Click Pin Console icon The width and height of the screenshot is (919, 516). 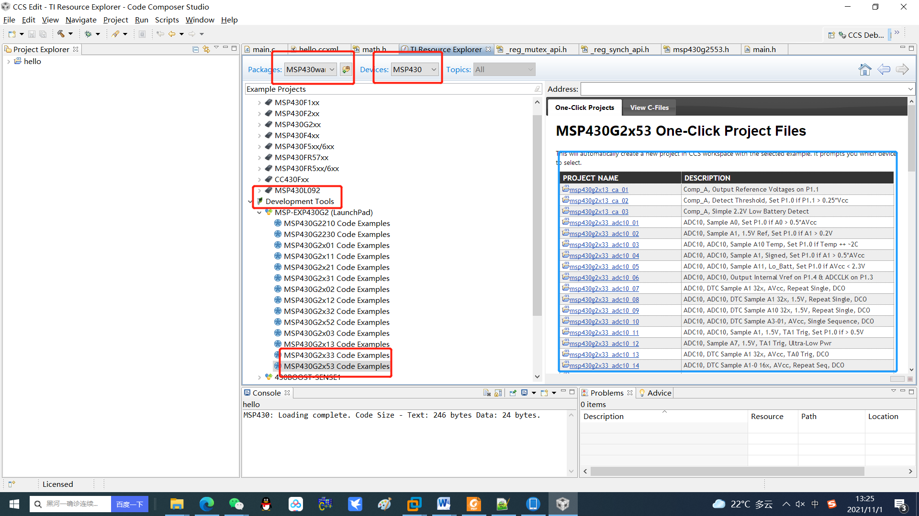point(513,393)
